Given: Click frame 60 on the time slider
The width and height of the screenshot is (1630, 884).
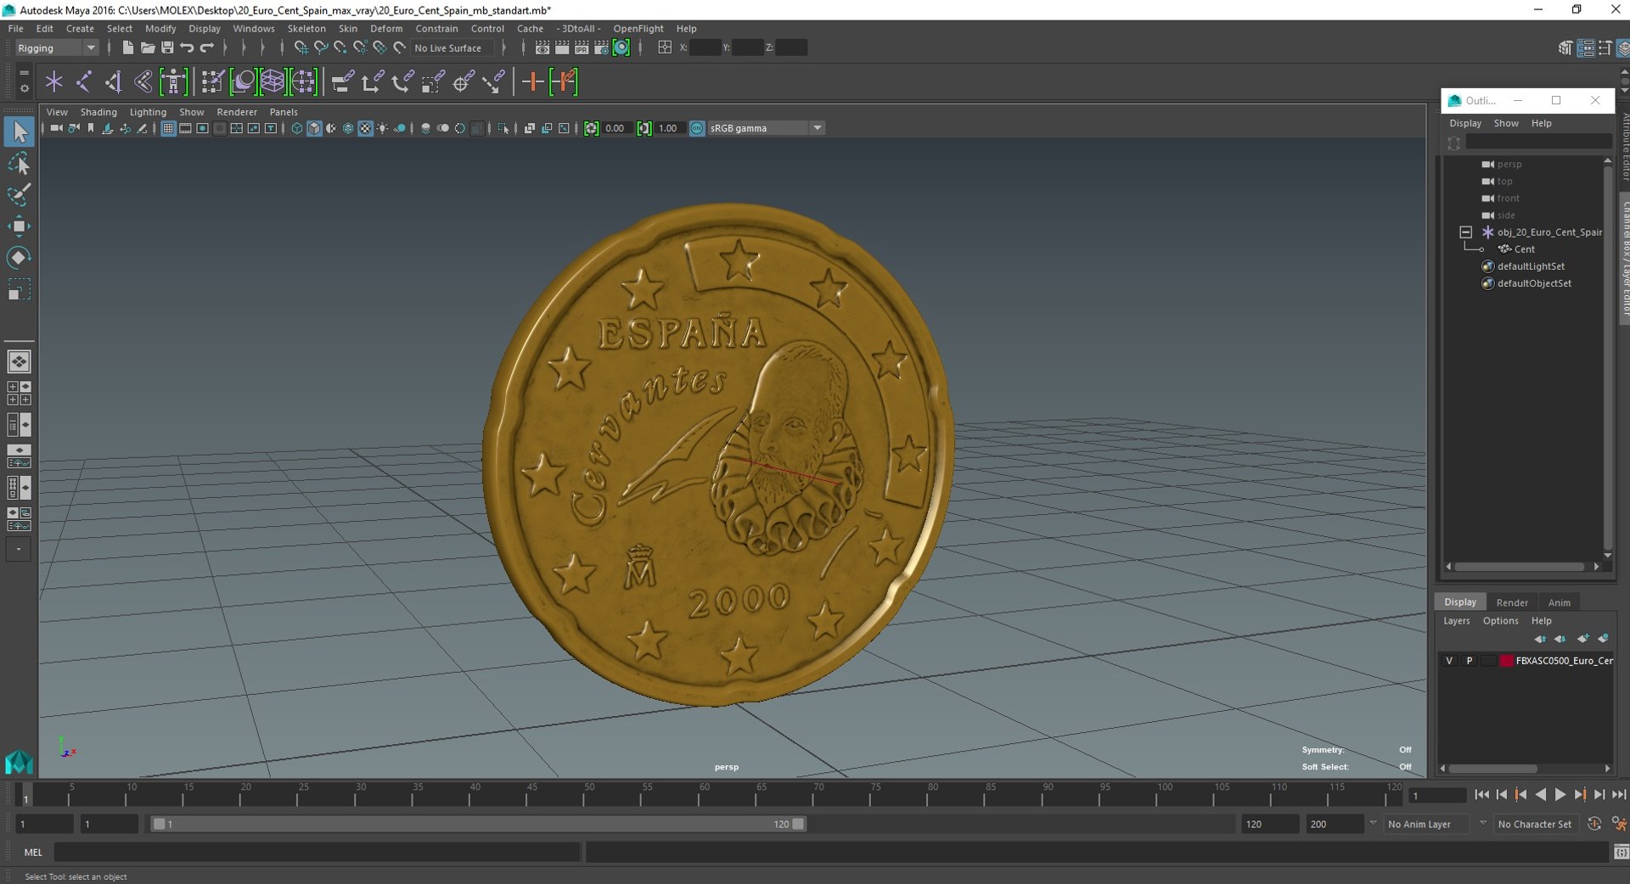Looking at the screenshot, I should [704, 794].
